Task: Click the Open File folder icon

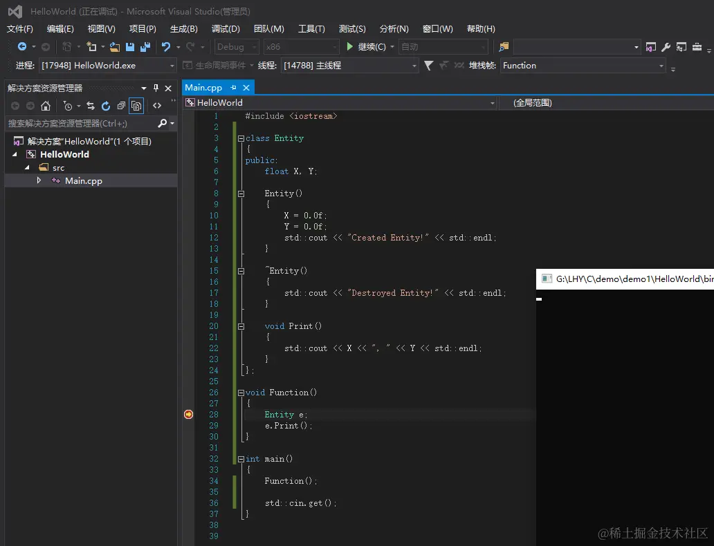Action: (115, 47)
